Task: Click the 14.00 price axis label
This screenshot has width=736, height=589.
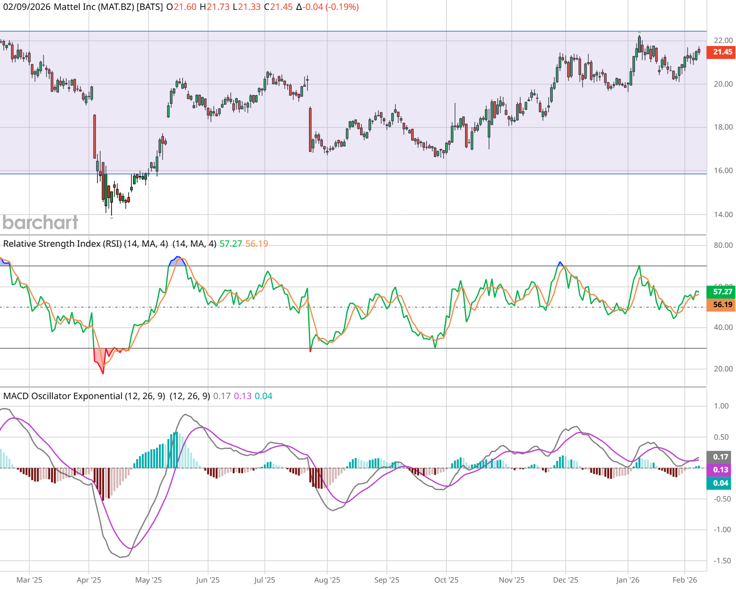Action: point(723,215)
